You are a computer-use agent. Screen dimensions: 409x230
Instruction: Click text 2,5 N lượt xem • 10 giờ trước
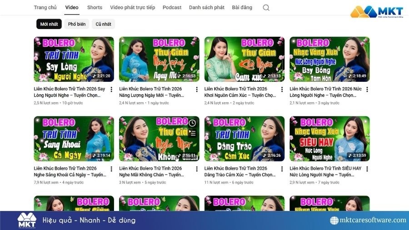[x=58, y=103]
